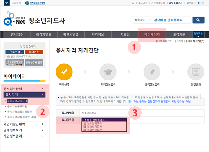
Task: Open the 큐넷홈페이지 link
Action: point(176,3)
